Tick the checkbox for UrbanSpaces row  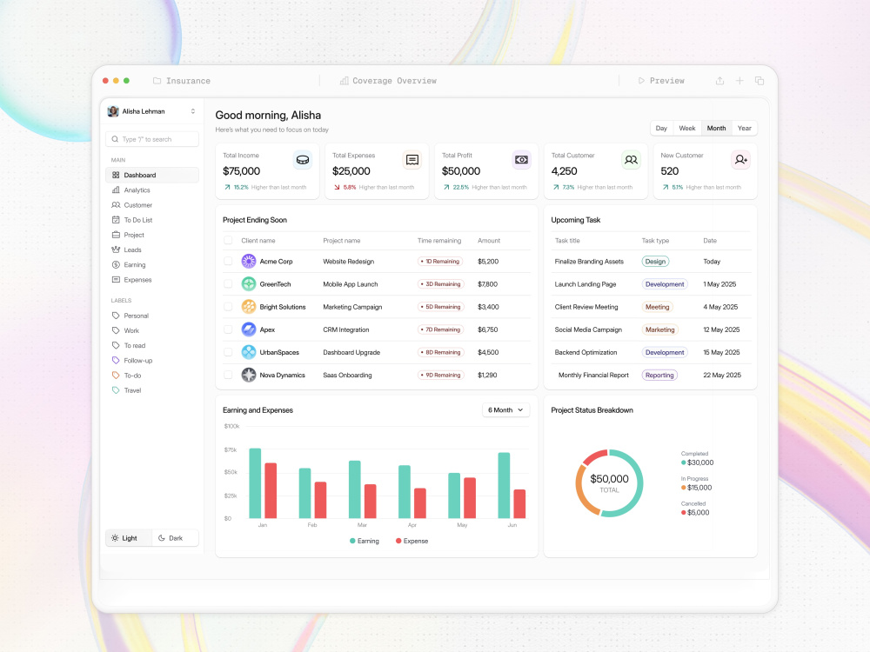click(x=228, y=352)
